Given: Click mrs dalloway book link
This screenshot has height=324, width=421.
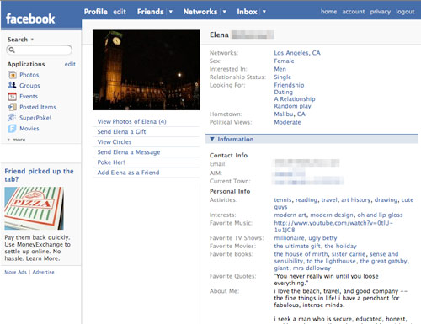Looking at the screenshot, I should pyautogui.click(x=312, y=268).
